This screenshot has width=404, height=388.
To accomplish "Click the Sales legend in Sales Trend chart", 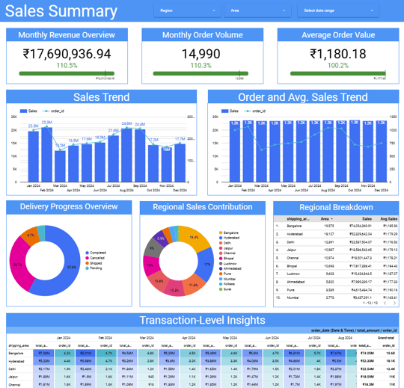I will [28, 111].
